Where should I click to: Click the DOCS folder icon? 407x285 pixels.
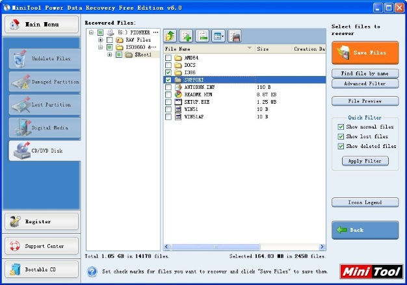point(178,65)
